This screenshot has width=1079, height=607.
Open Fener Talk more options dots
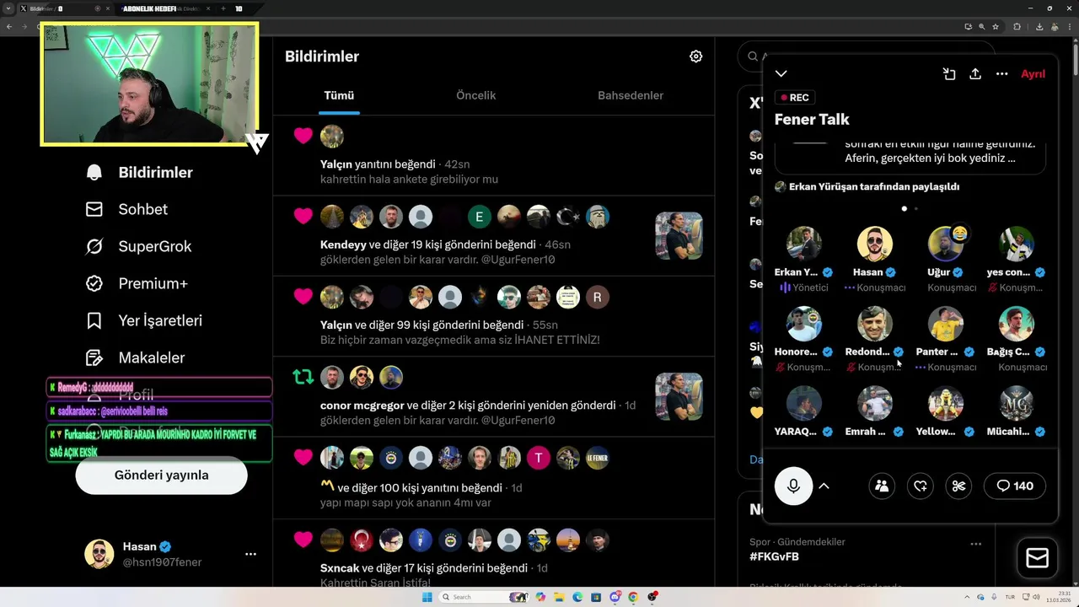coord(1001,74)
